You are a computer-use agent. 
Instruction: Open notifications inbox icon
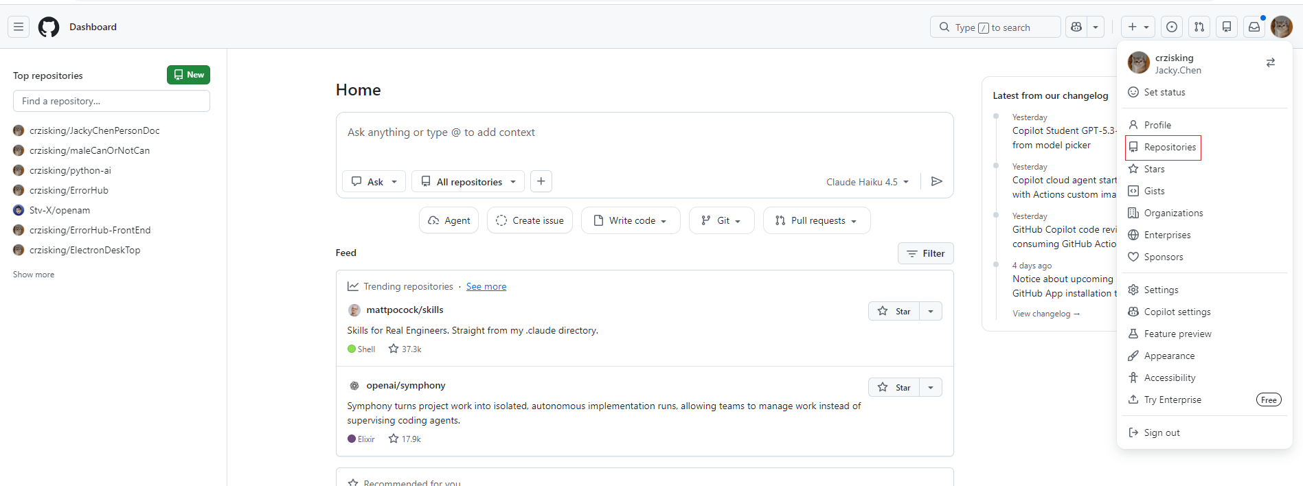click(x=1254, y=27)
